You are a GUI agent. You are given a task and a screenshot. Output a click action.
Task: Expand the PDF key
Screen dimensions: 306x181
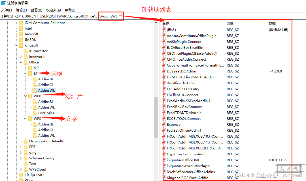(x=21, y=147)
